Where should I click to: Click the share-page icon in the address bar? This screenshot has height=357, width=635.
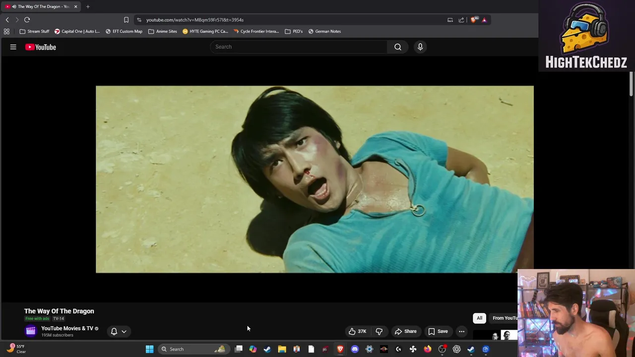461,20
